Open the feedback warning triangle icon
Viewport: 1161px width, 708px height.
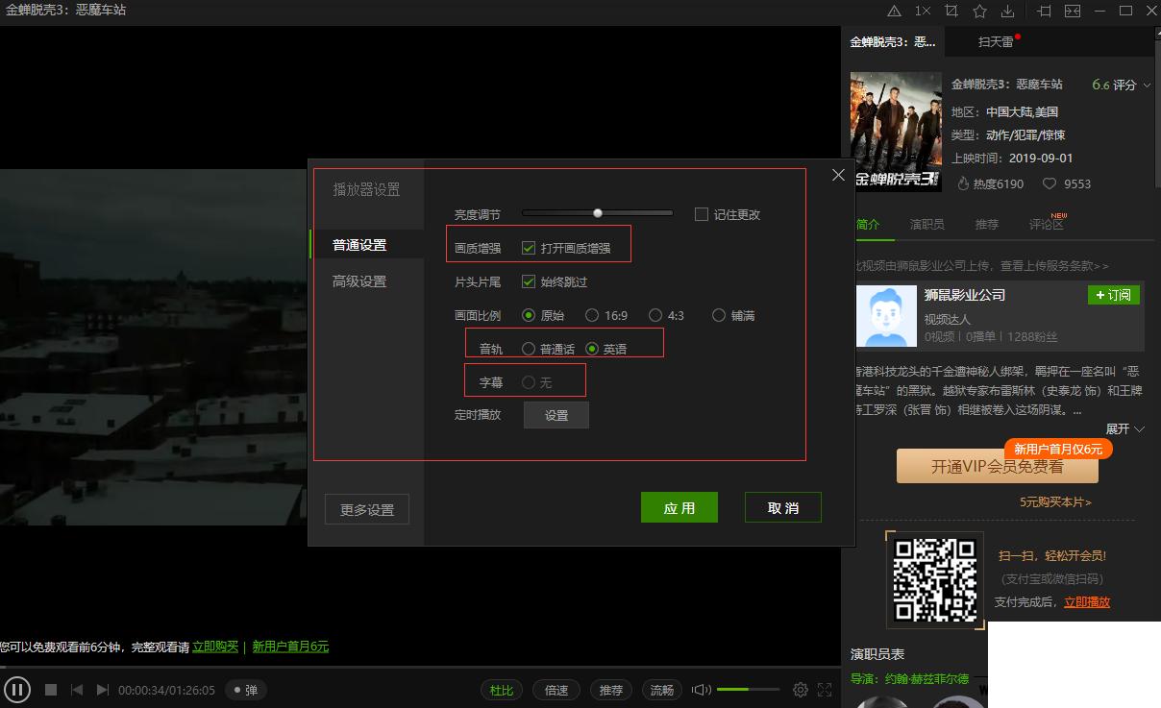point(896,11)
